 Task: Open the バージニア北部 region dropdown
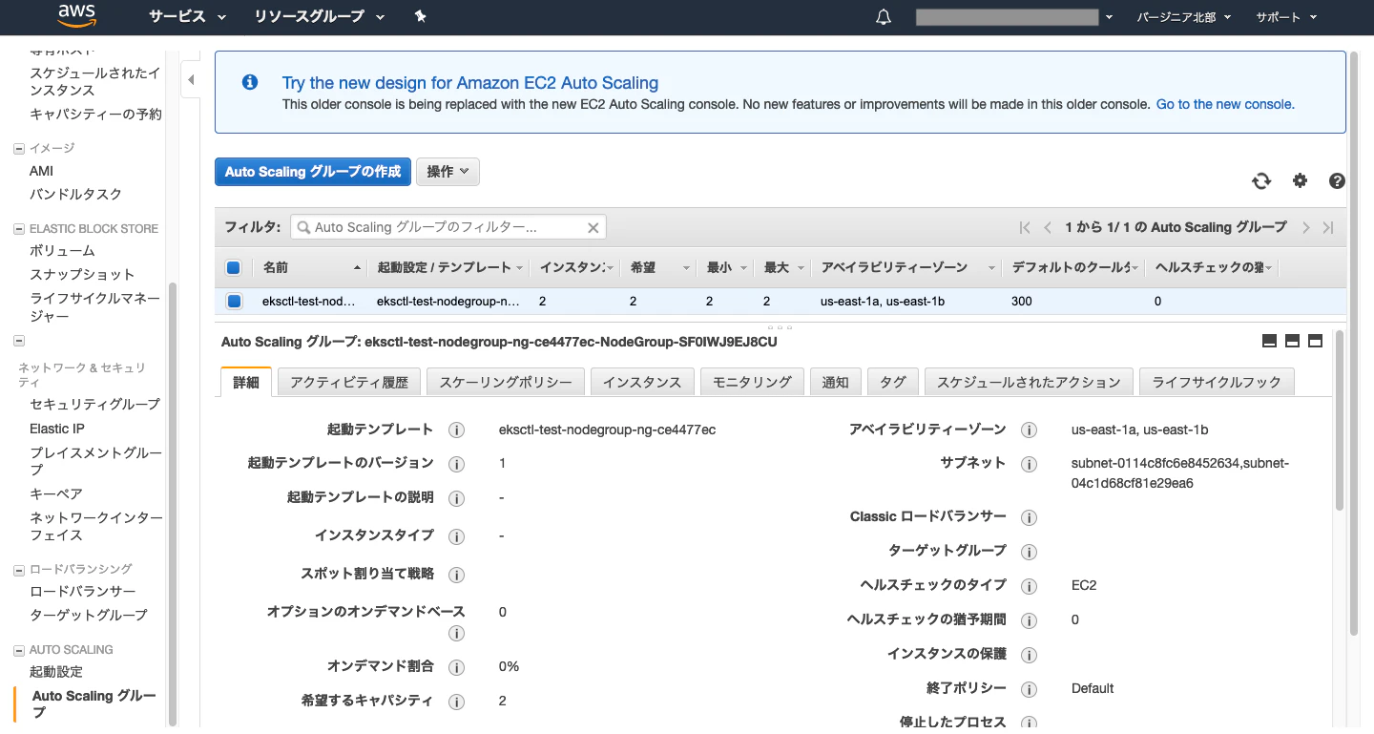coord(1183,16)
